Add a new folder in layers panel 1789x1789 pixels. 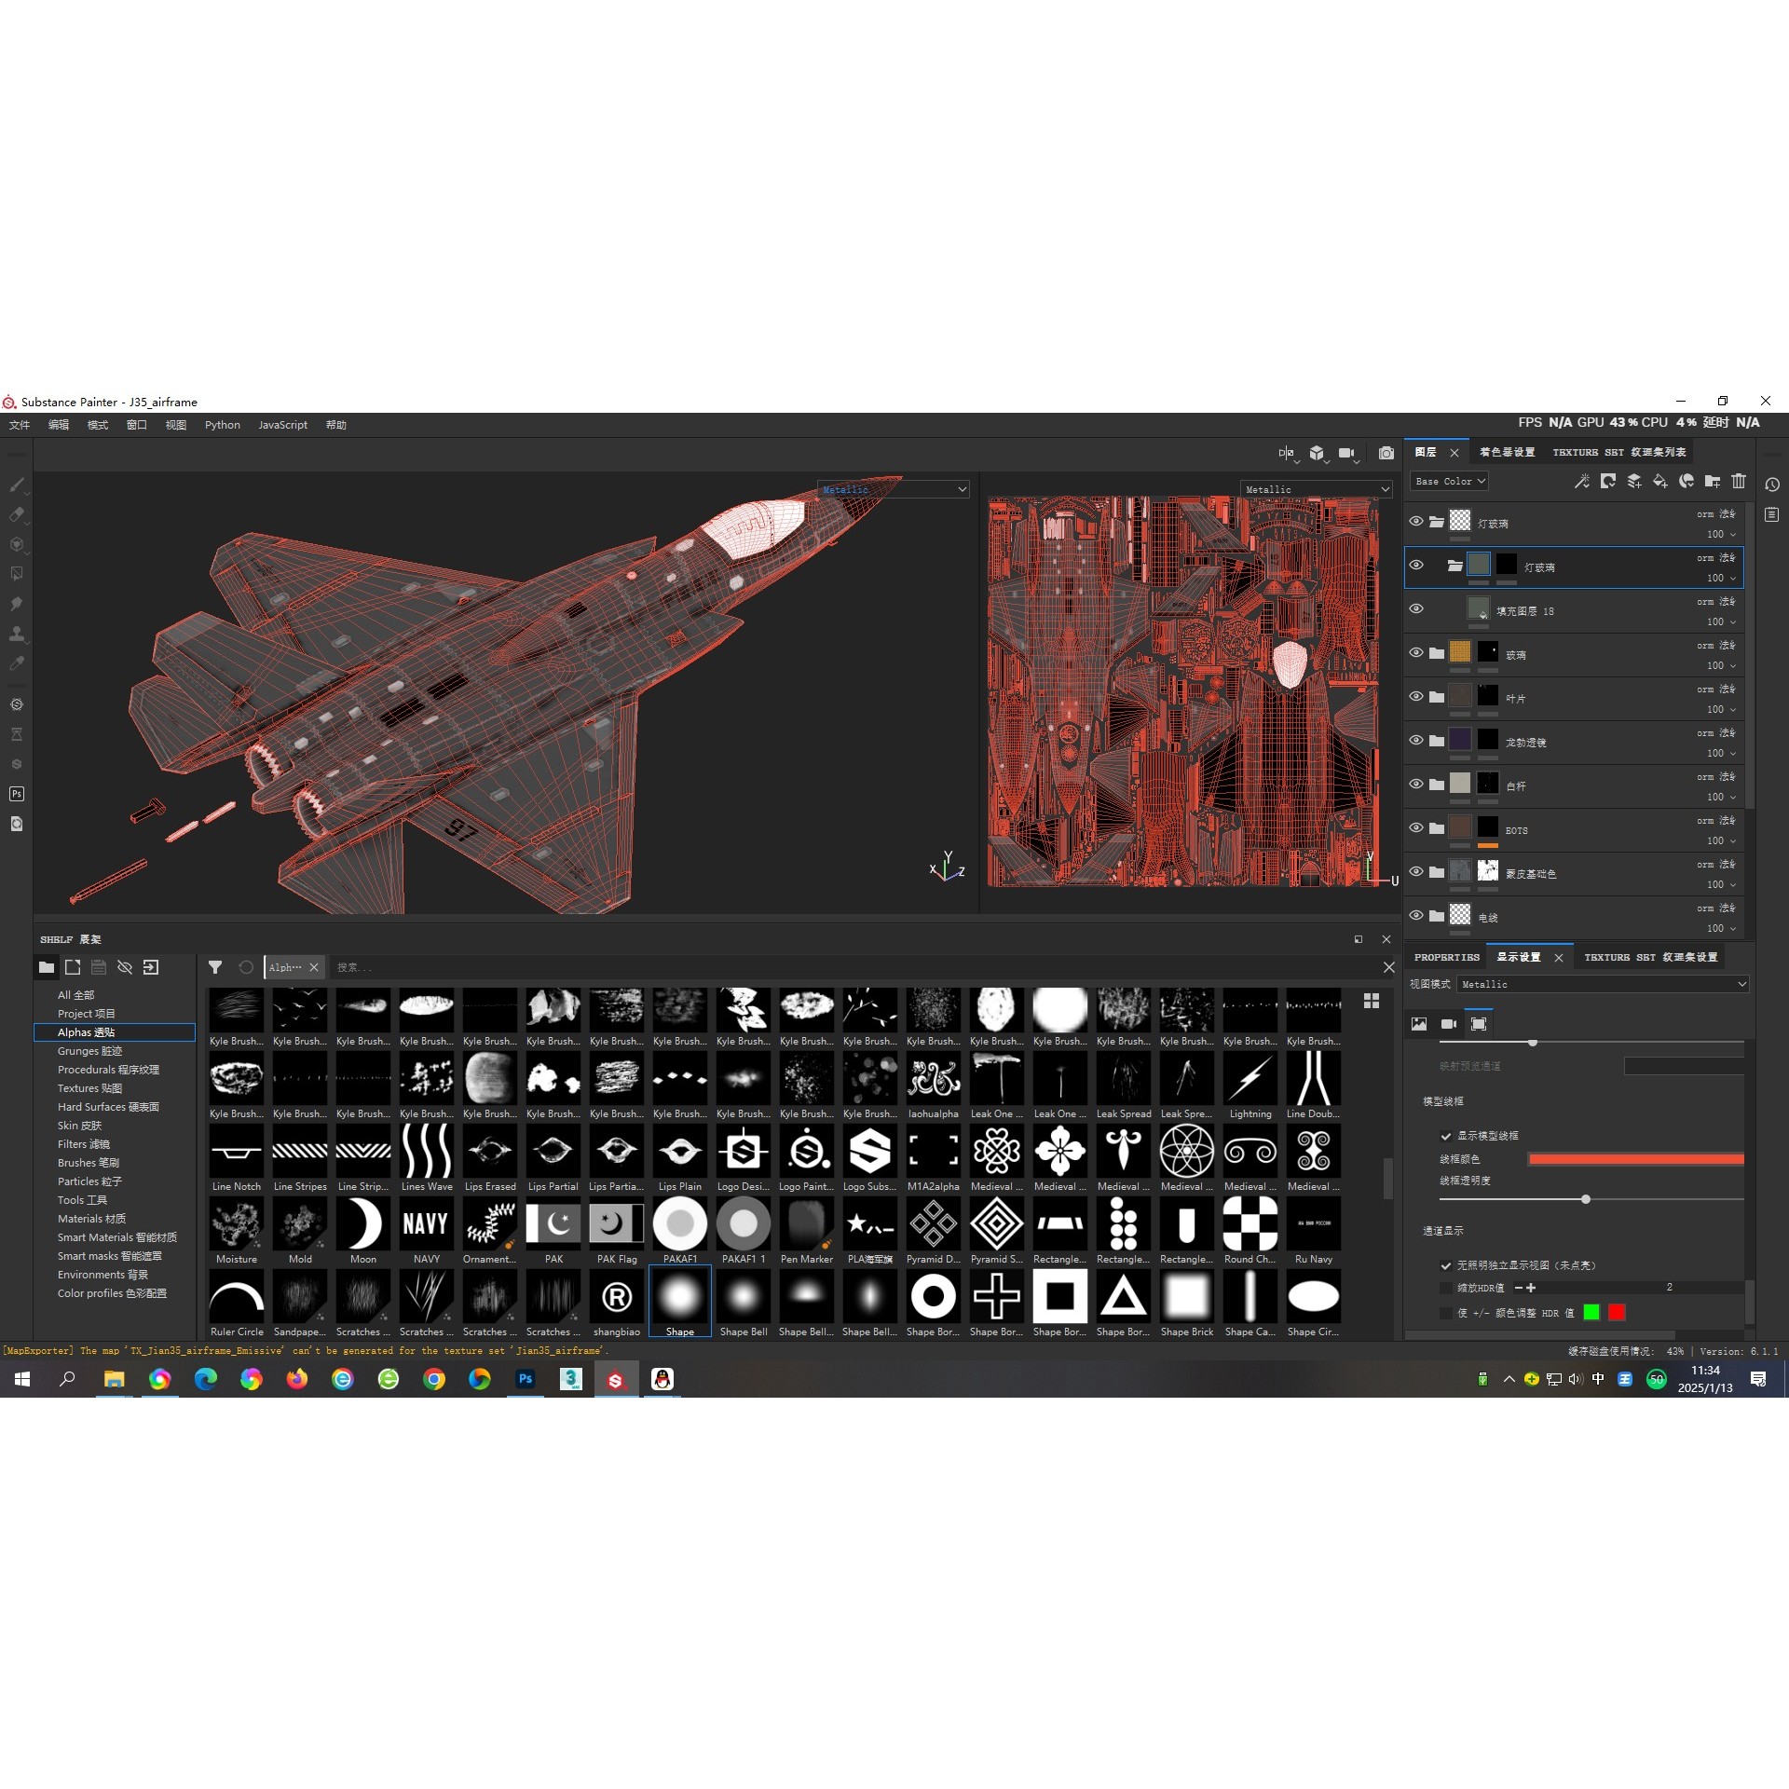[1713, 482]
